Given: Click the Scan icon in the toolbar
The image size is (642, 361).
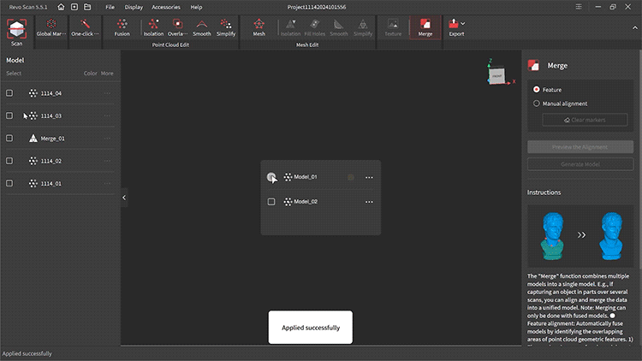Looking at the screenshot, I should coord(17,29).
